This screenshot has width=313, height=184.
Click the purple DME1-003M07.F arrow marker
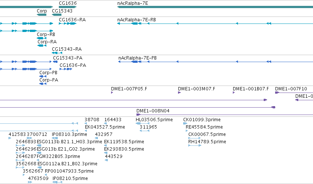click(179, 93)
